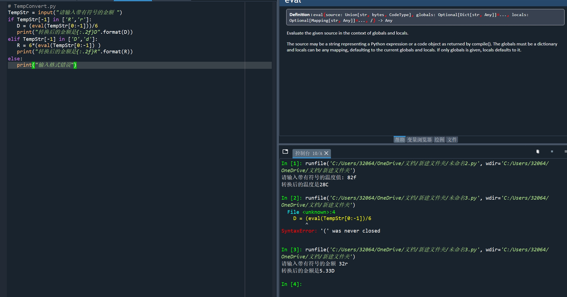
Task: Click the editor's vertical scrollbar track
Action: [274, 163]
